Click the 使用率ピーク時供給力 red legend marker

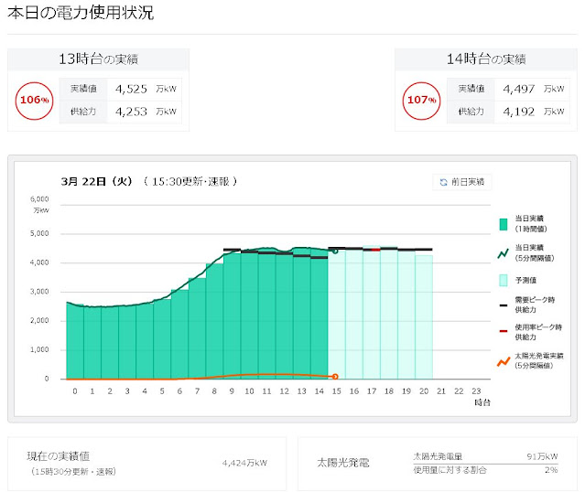click(x=504, y=331)
